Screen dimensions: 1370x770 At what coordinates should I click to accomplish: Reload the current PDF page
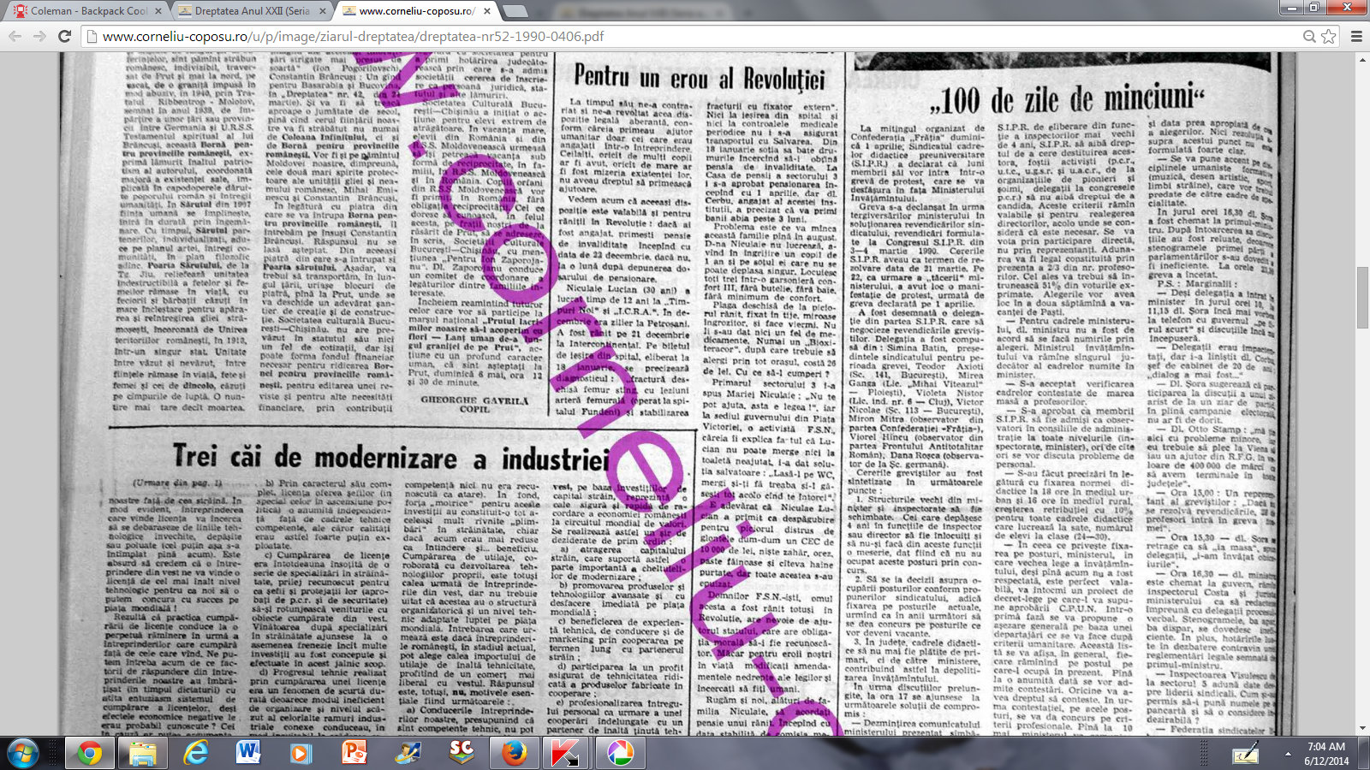click(64, 36)
